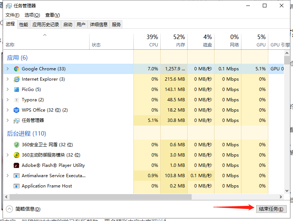Click the horizontal scrollbar left arrow
This screenshot has height=221, width=293.
(x=6, y=197)
